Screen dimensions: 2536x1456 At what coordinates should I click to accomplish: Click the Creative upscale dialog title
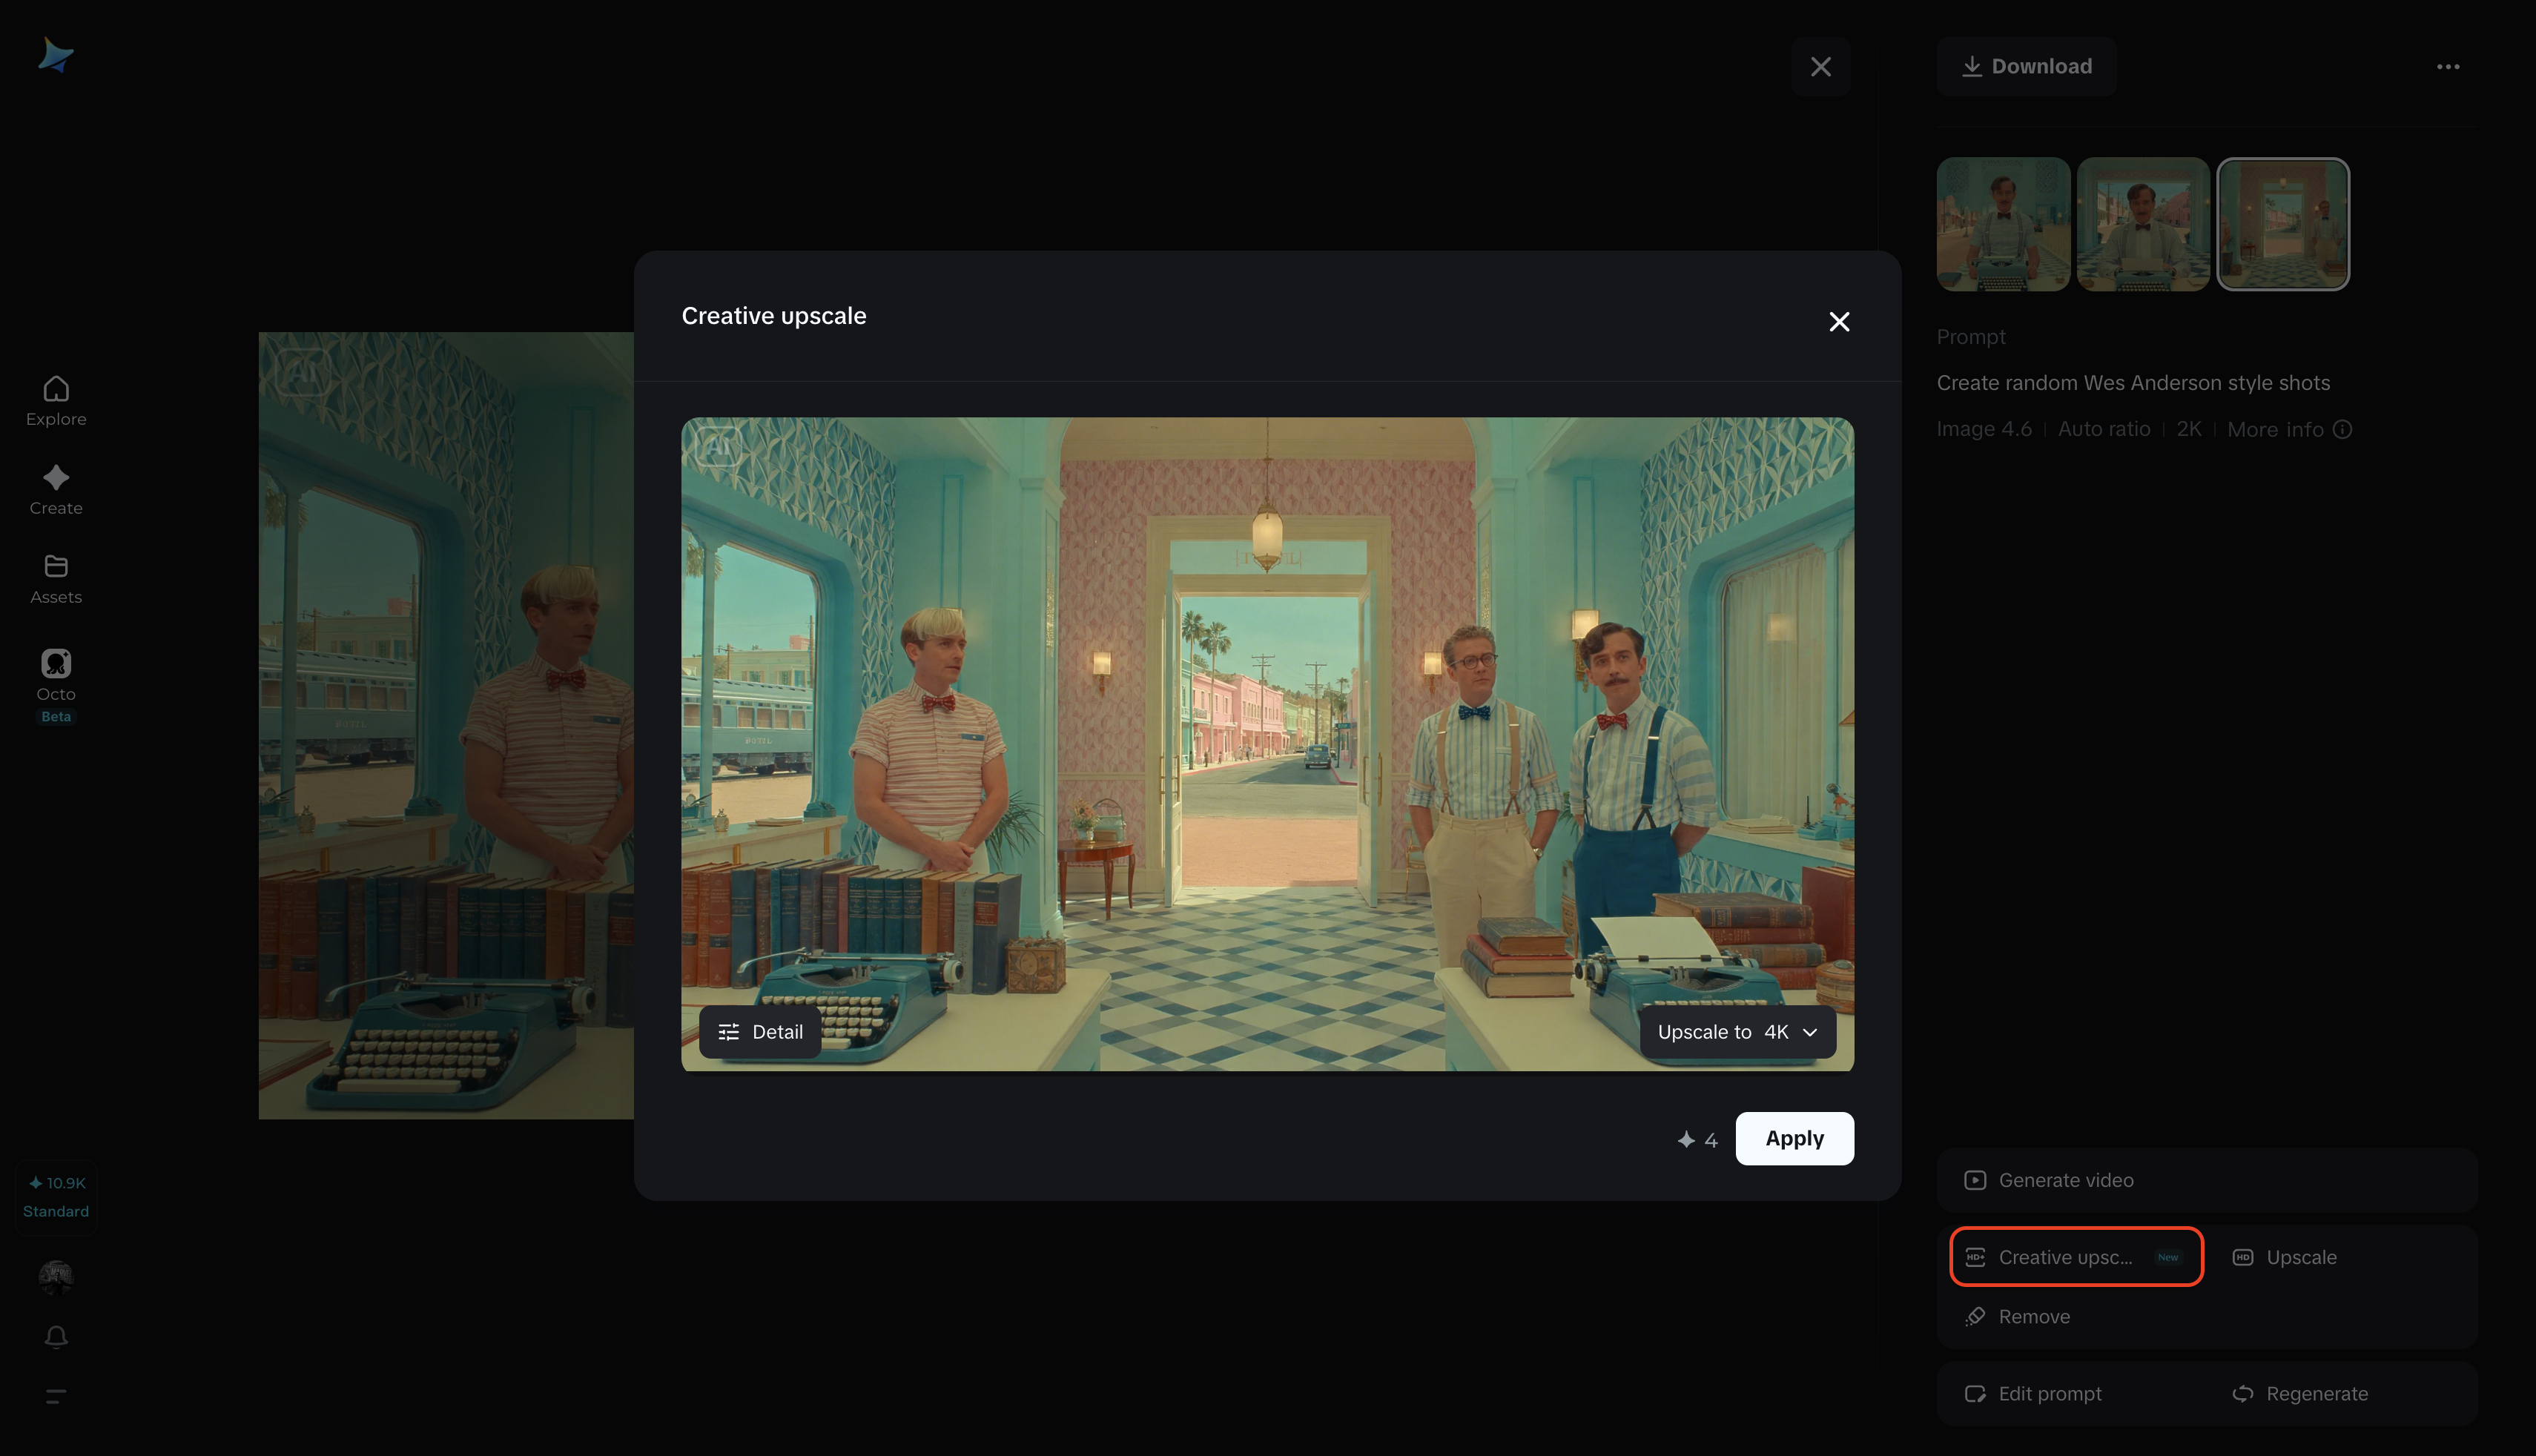(774, 316)
